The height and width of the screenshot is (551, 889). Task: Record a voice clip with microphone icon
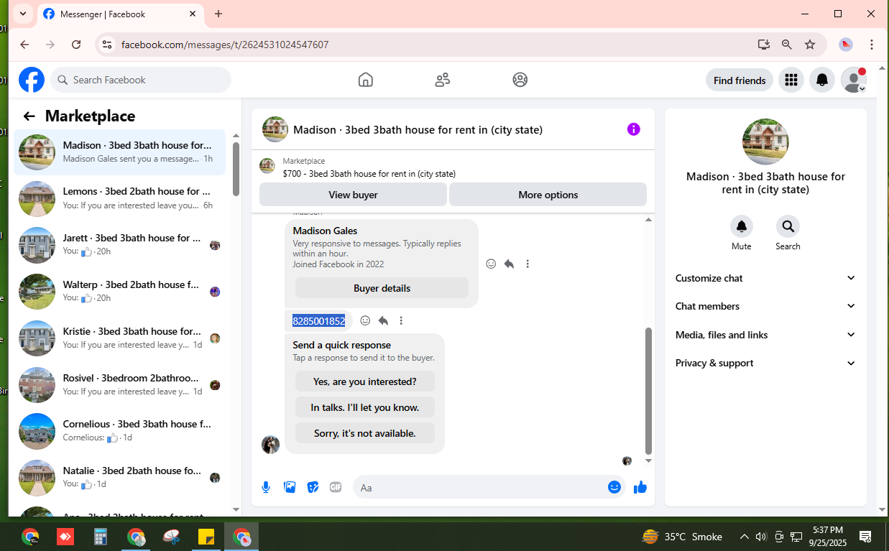click(x=266, y=487)
